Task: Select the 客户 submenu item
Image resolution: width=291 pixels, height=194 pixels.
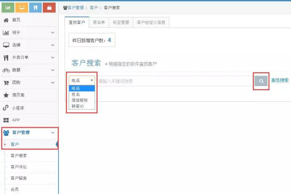Action: coord(30,144)
